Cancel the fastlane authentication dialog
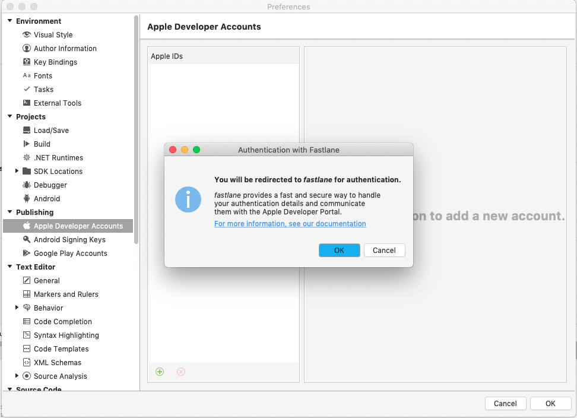Image resolution: width=577 pixels, height=418 pixels. pos(384,250)
